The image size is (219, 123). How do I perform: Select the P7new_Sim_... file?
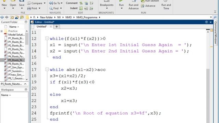coord(14,74)
